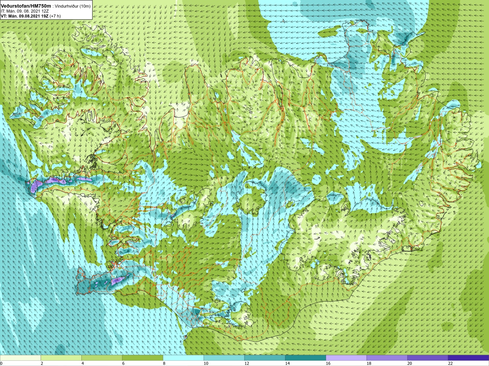Screen dimensions: 489x366
Task: Click the legend value '2'
Action: 42,363
